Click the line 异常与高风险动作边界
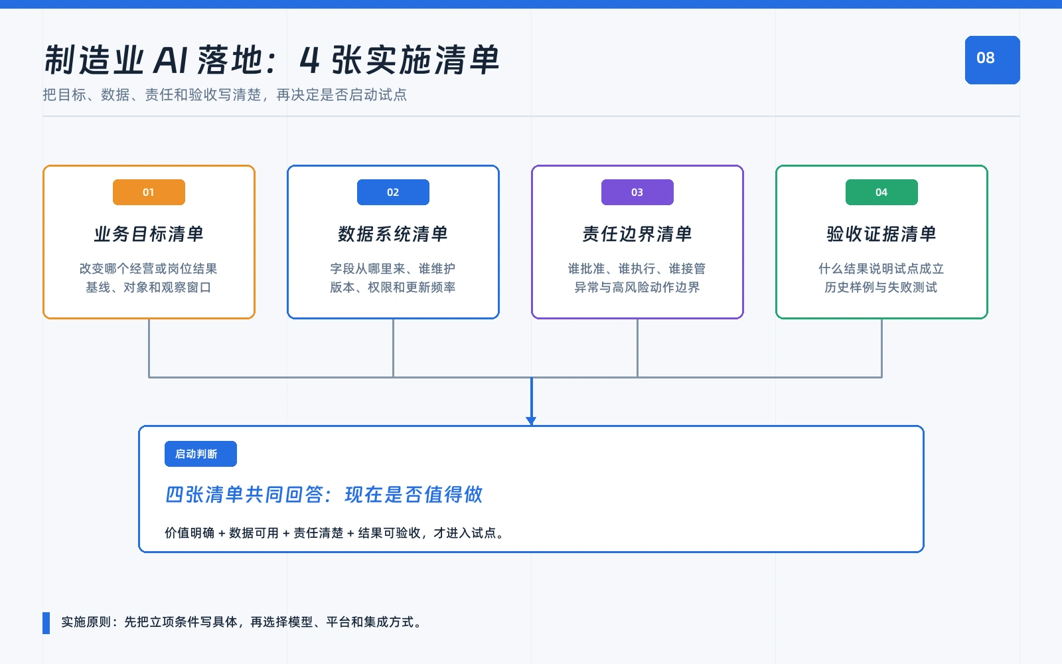1062x664 pixels. [x=637, y=288]
